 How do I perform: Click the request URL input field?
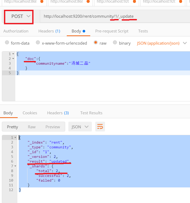pos(115,16)
